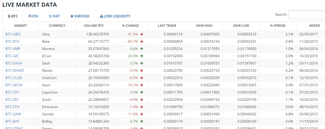The height and width of the screenshot is (129, 325).
Task: Open the BTC-GAM market link
Action: point(13,114)
